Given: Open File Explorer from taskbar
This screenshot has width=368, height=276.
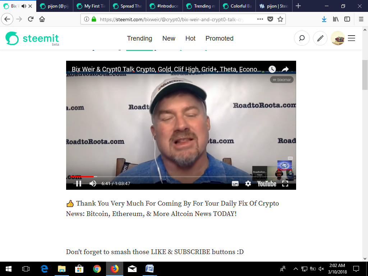Looking at the screenshot, I should coord(62,269).
